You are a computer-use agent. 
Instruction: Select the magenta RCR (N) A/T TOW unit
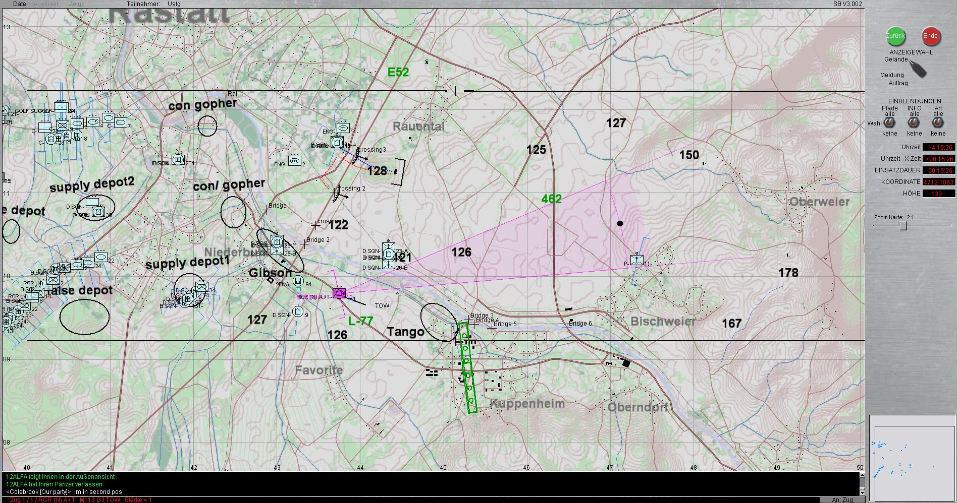(339, 293)
